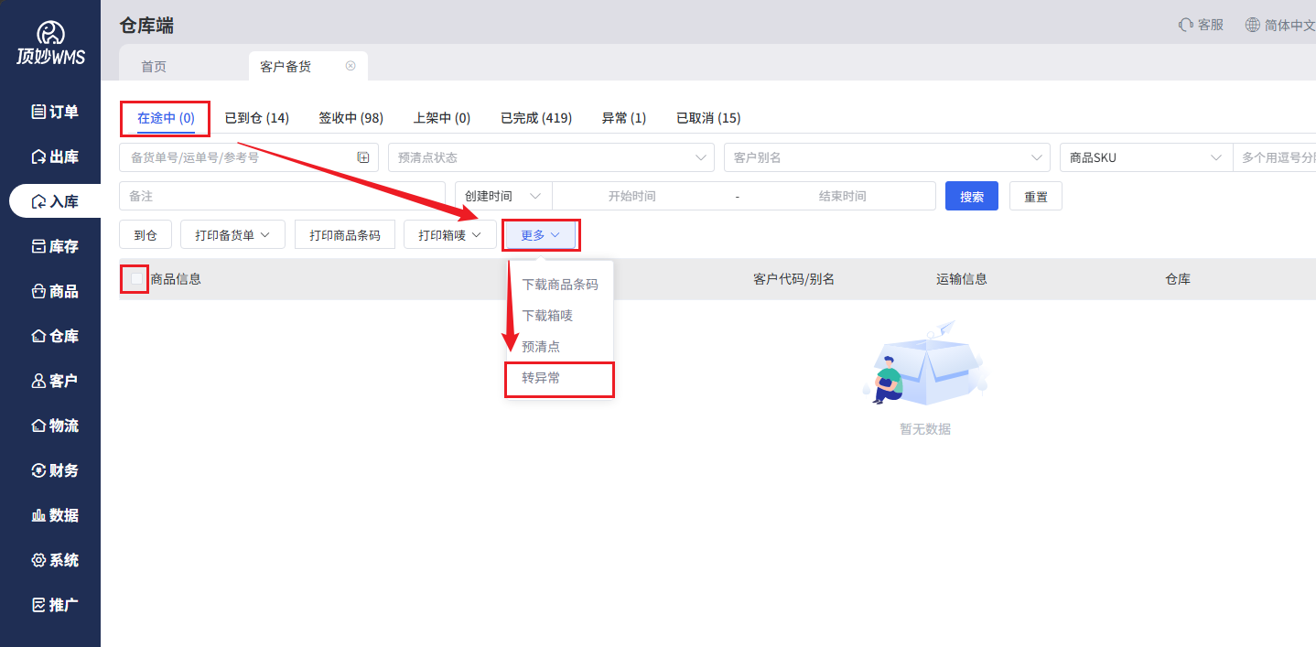The image size is (1316, 647).
Task: Close the 客户备货 tab
Action: [x=351, y=66]
